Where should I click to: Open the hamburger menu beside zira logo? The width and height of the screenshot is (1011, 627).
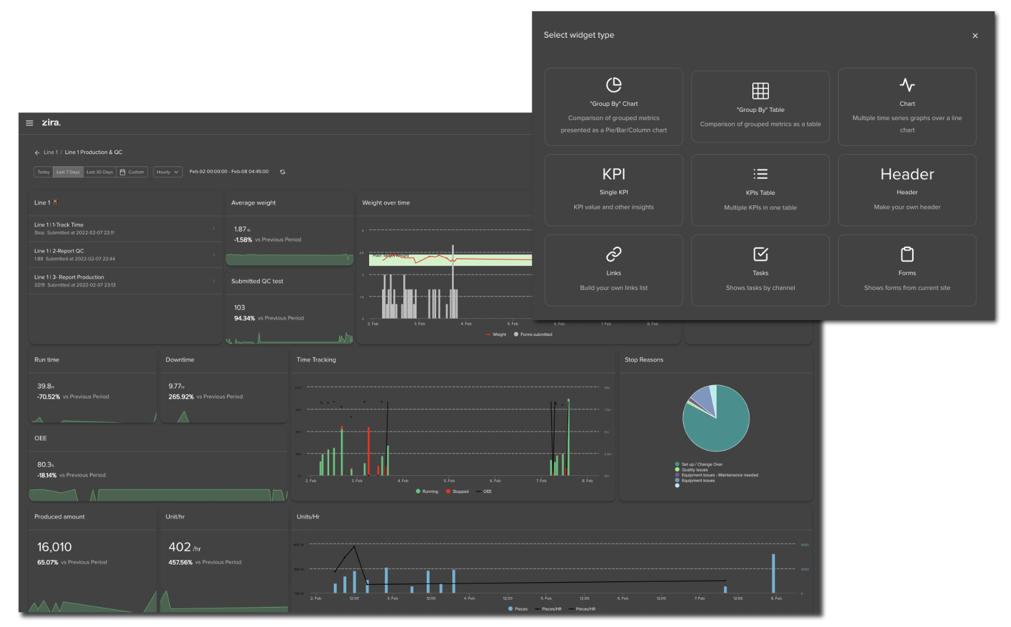click(x=29, y=123)
